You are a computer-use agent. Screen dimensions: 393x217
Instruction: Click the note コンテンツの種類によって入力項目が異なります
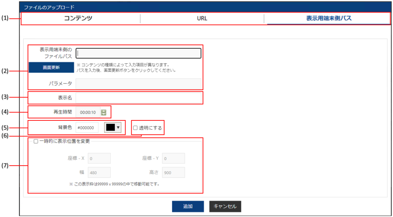click(x=124, y=65)
